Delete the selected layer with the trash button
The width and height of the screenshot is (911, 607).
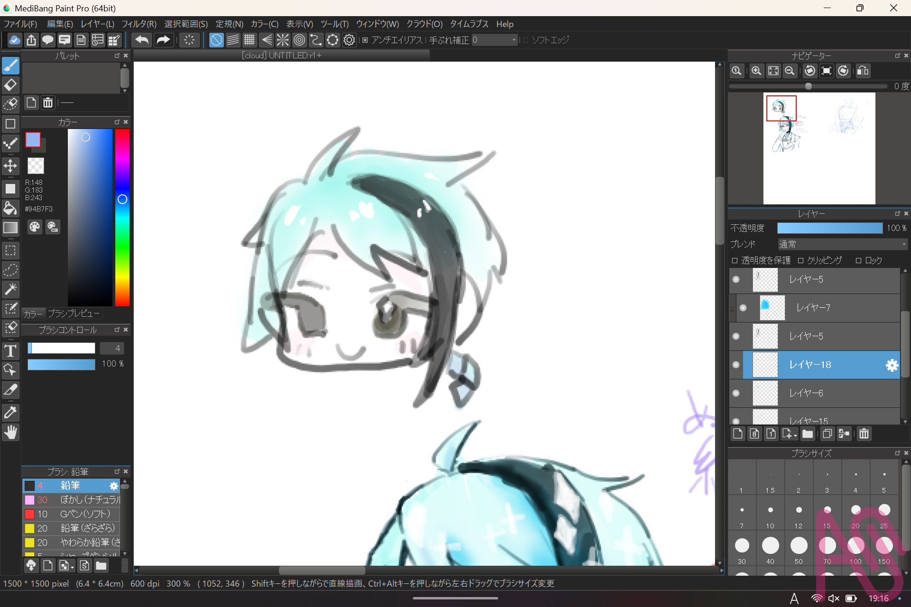point(864,433)
